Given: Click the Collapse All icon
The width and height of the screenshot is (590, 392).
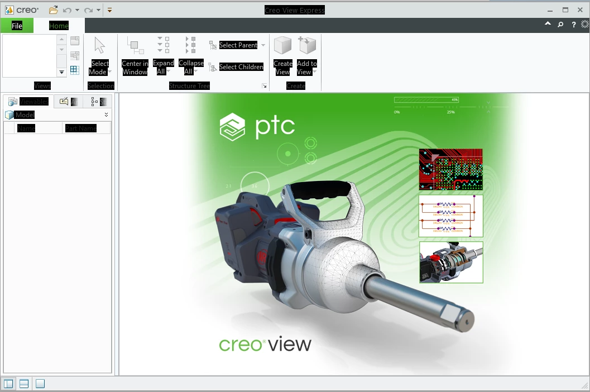Looking at the screenshot, I should (x=191, y=45).
